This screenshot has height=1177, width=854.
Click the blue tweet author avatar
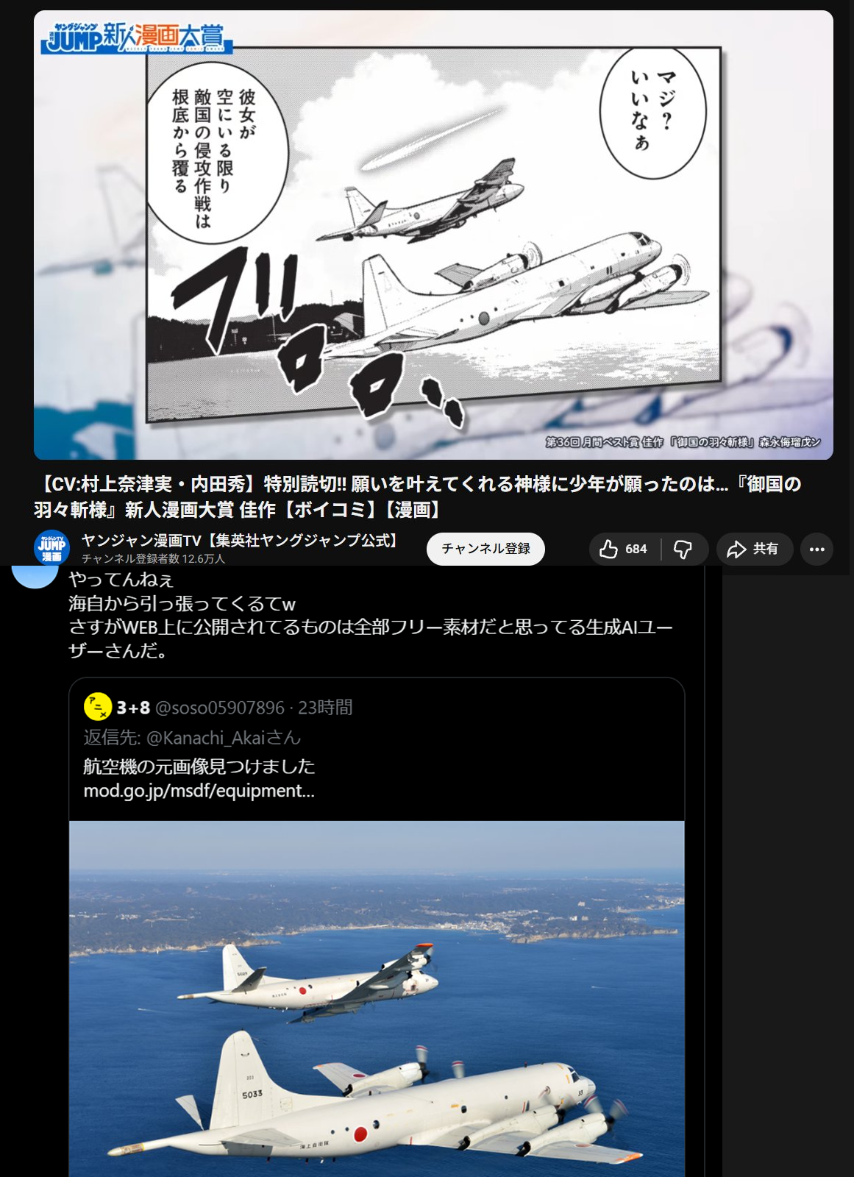[35, 577]
